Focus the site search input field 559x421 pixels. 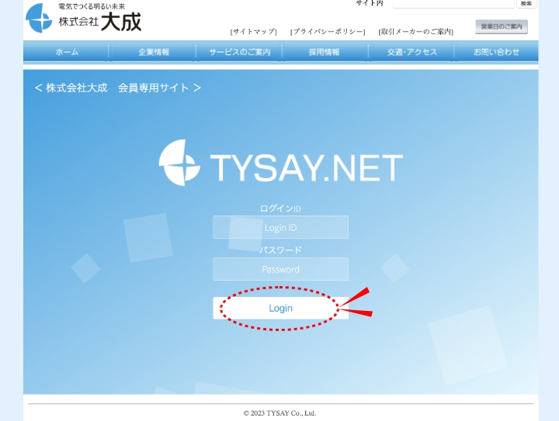click(453, 3)
